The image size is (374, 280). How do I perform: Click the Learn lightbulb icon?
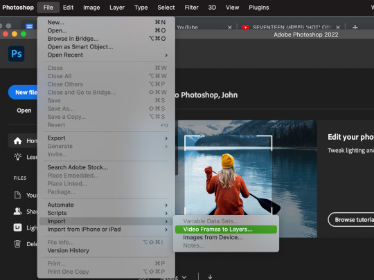click(17, 157)
